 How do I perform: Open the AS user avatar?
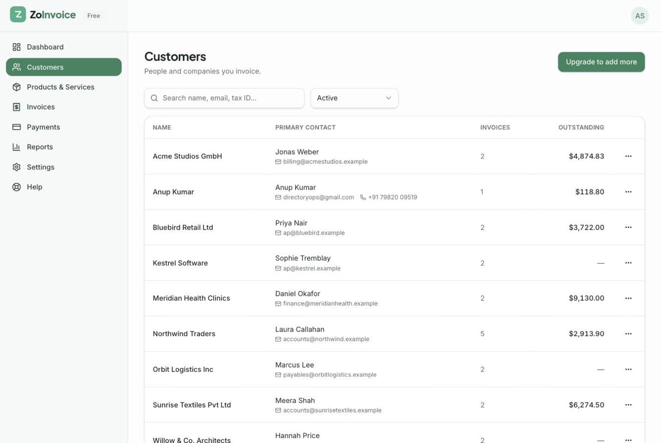point(639,15)
